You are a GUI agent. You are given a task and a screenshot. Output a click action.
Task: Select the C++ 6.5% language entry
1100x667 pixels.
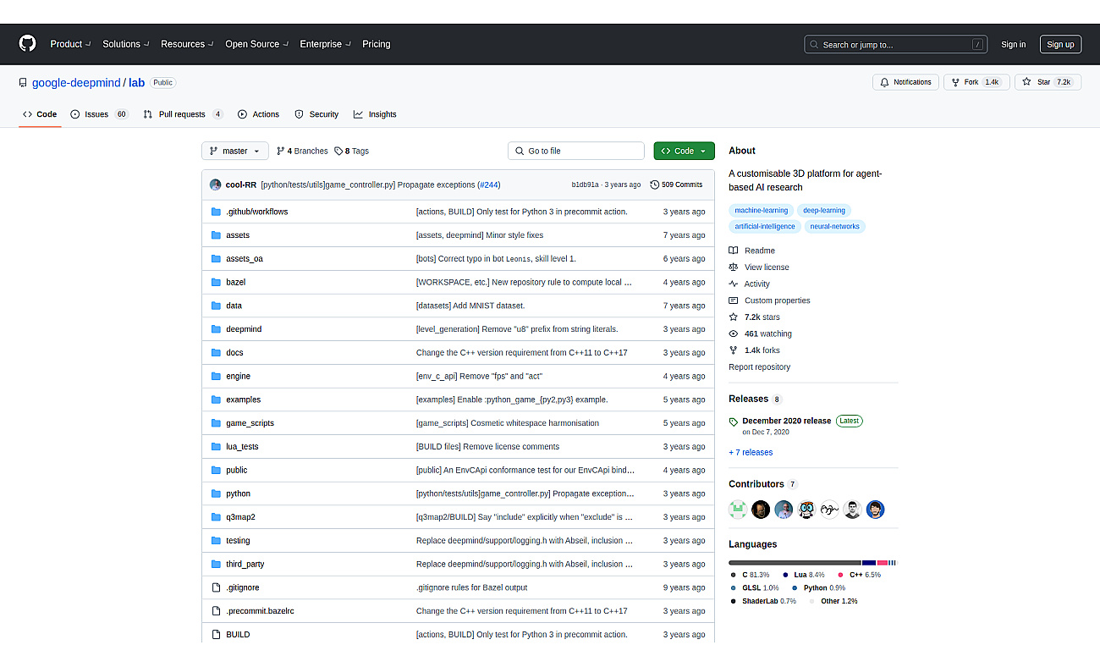(859, 575)
